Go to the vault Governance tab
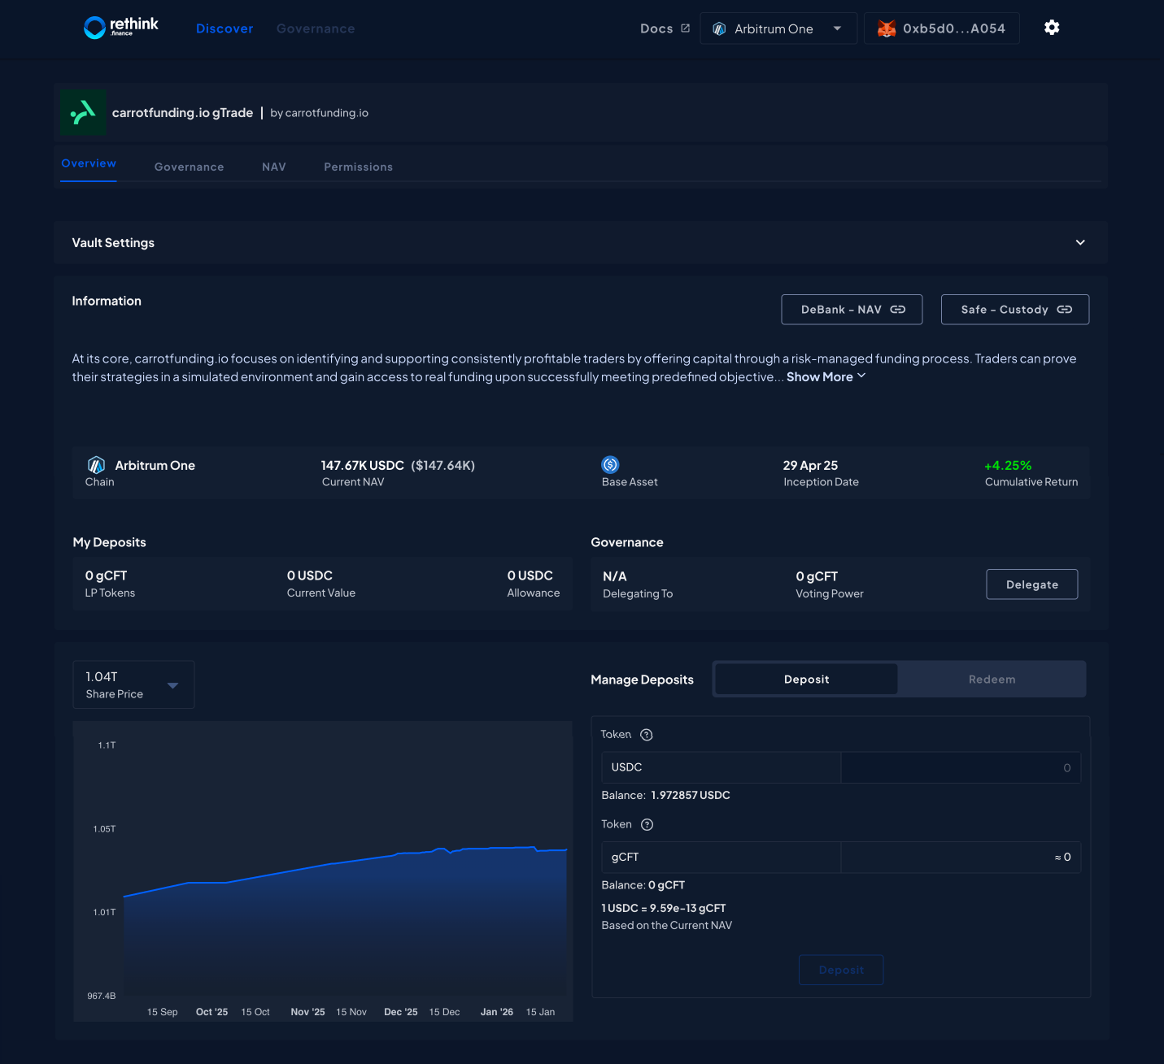Viewport: 1164px width, 1064px height. (189, 167)
